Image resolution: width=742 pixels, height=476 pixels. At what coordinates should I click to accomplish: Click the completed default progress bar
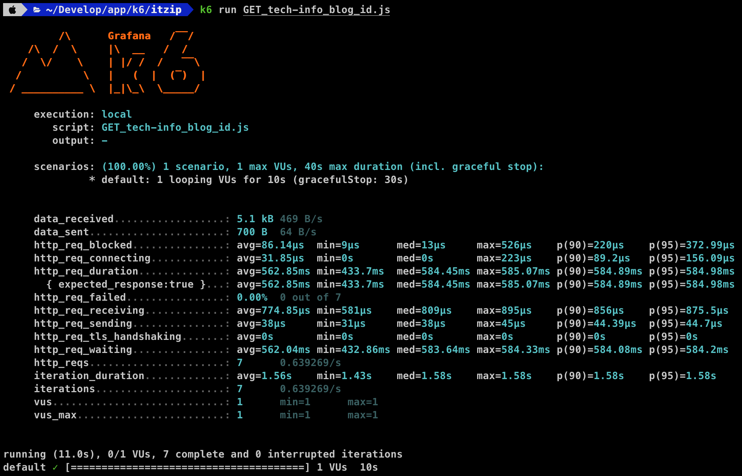188,467
